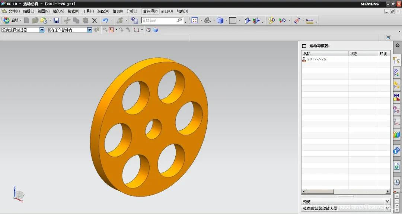402x214 pixels.
Task: Expand the Undo history dropdown arrow
Action: coord(112,20)
